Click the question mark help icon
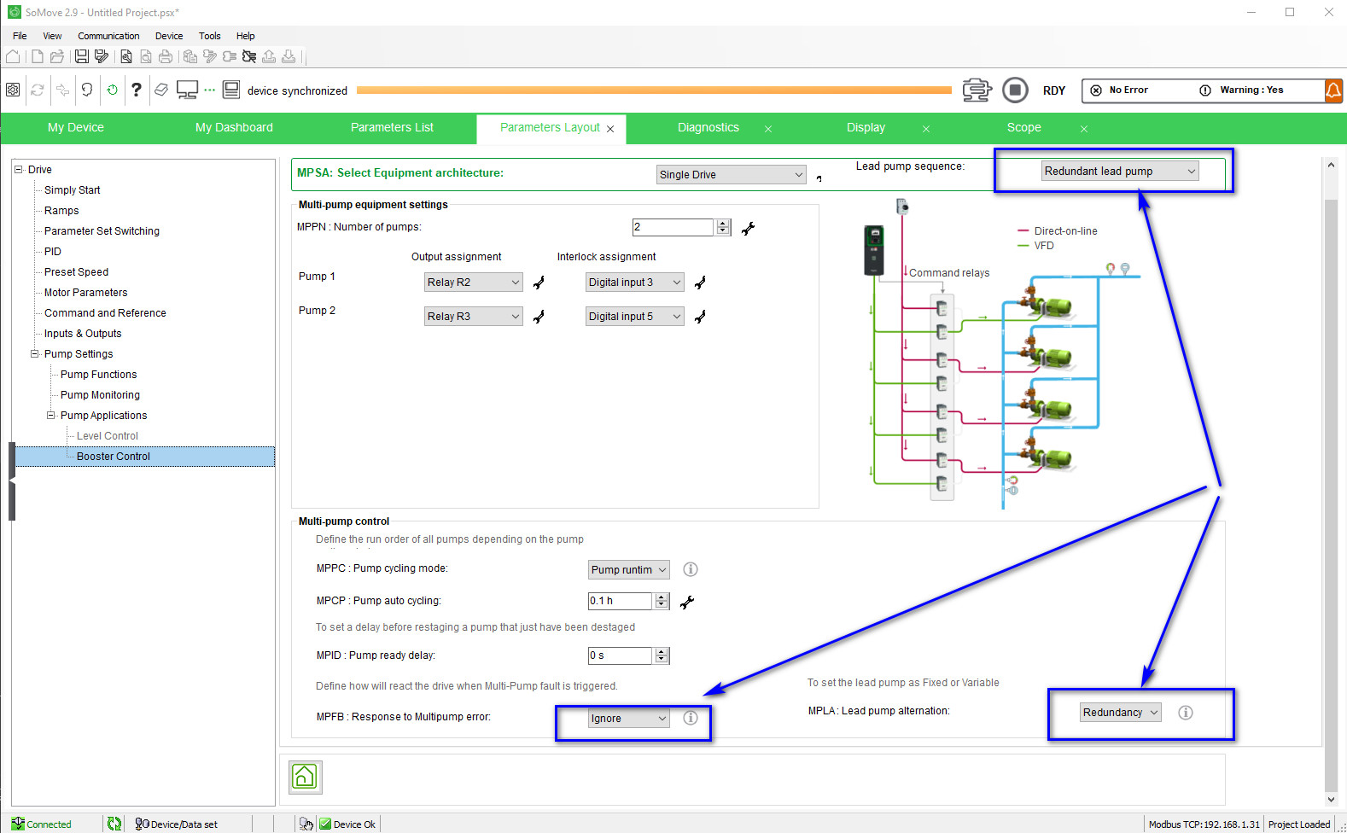This screenshot has width=1347, height=833. (x=136, y=90)
